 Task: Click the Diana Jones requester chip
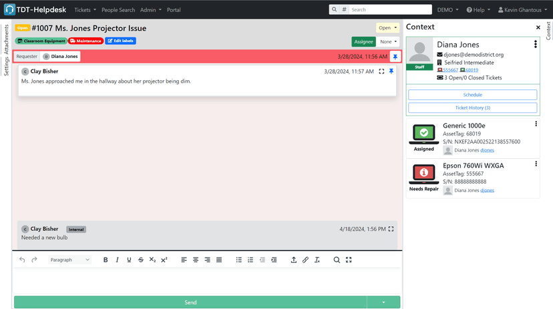[x=60, y=56]
